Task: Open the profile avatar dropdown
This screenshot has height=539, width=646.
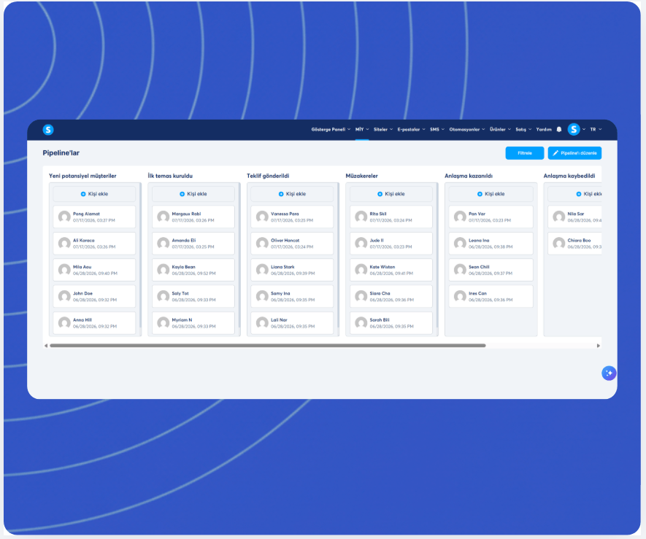Action: click(576, 129)
